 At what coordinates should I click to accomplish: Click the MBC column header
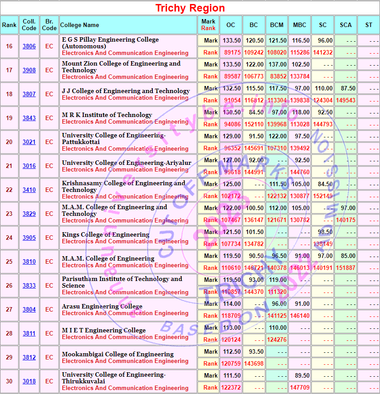299,25
